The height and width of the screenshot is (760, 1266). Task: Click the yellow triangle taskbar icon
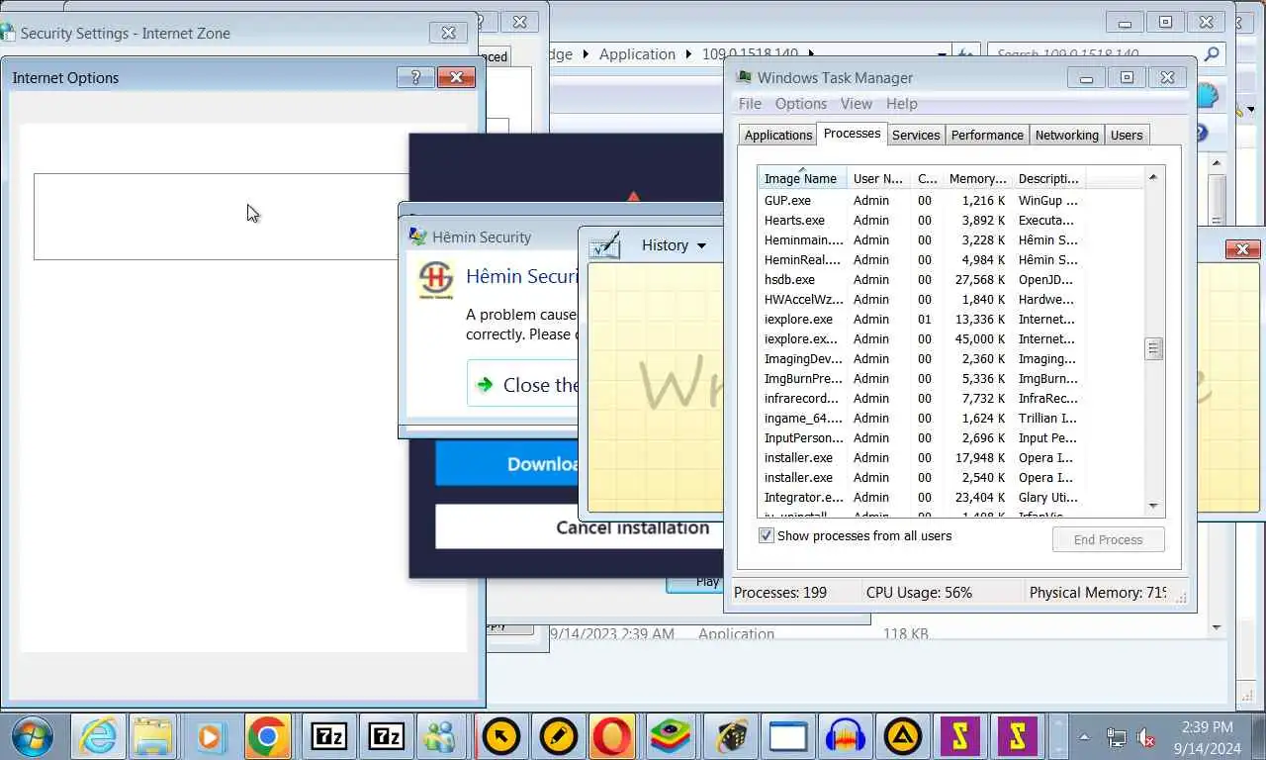point(902,736)
